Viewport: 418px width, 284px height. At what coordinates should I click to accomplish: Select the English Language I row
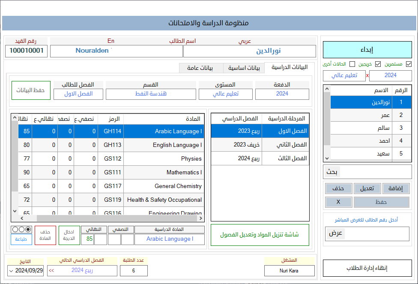click(x=111, y=145)
